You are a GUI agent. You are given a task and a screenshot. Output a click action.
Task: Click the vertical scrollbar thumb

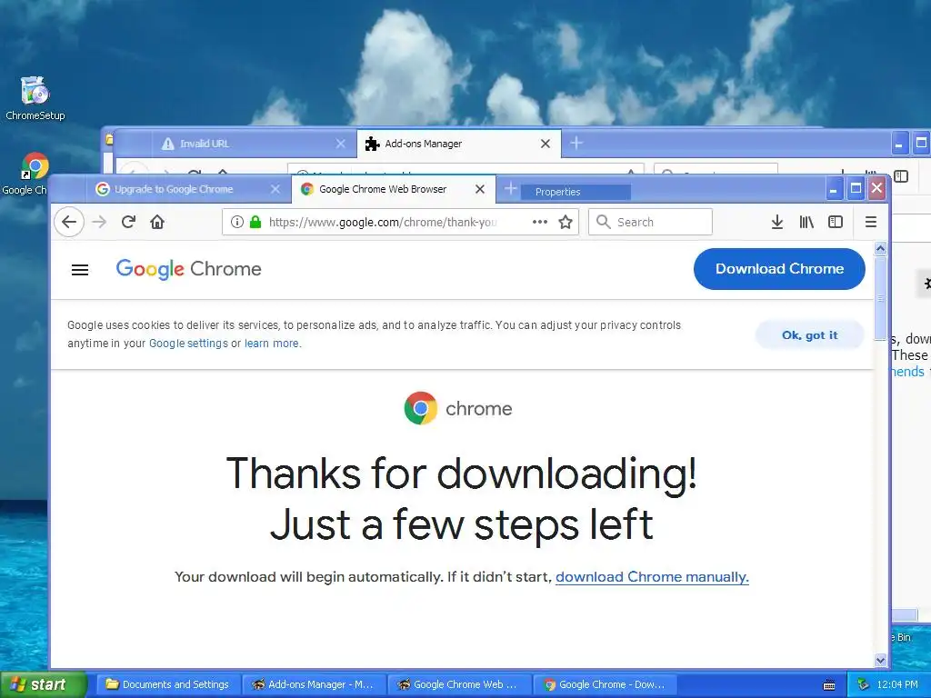[880, 298]
